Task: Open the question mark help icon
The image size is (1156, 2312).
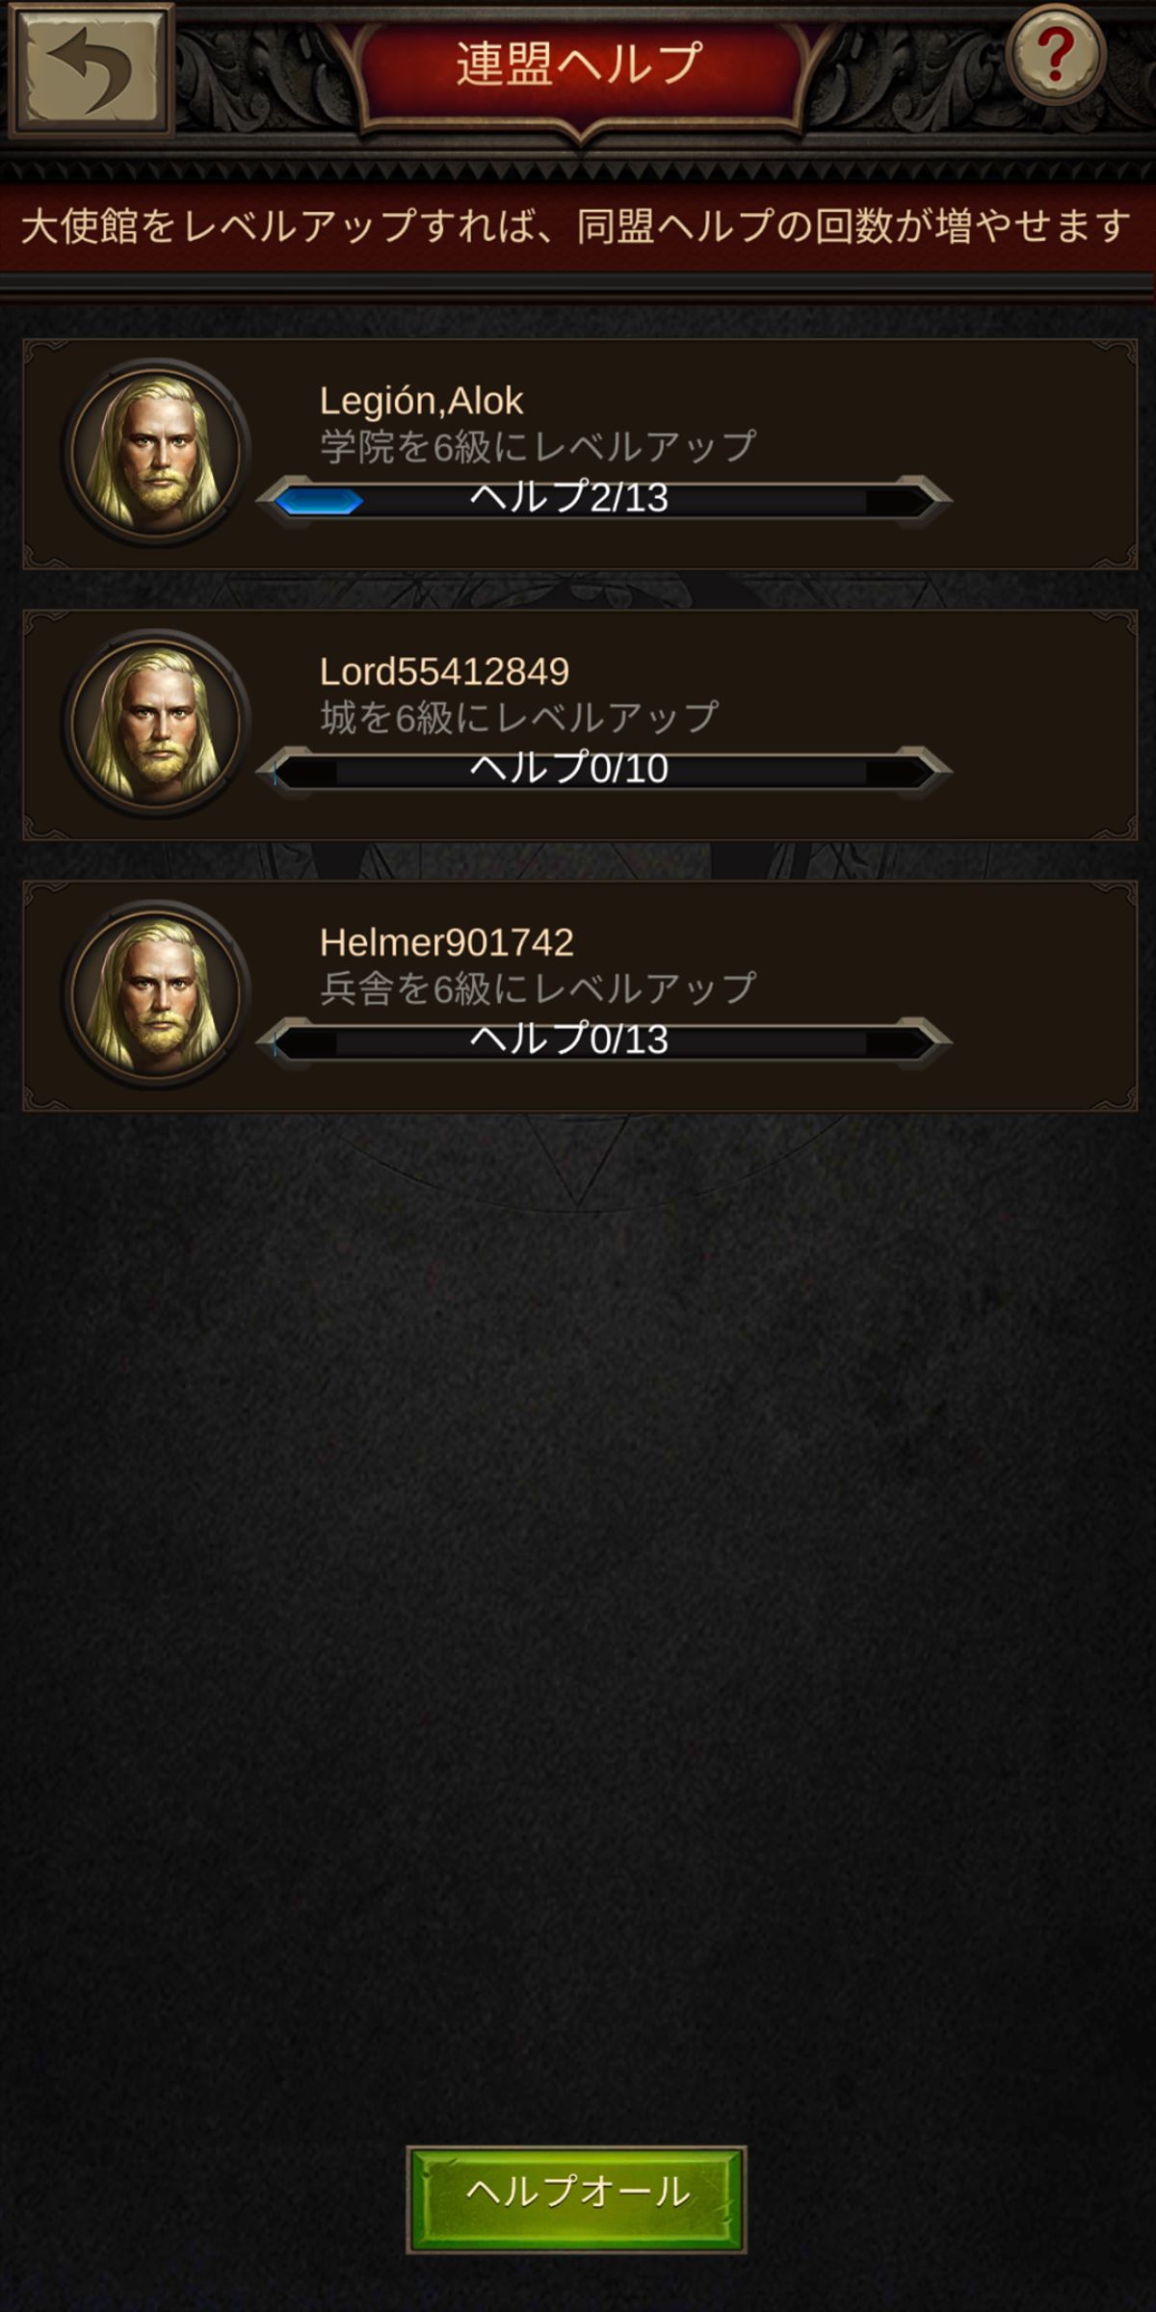Action: click(x=1056, y=54)
